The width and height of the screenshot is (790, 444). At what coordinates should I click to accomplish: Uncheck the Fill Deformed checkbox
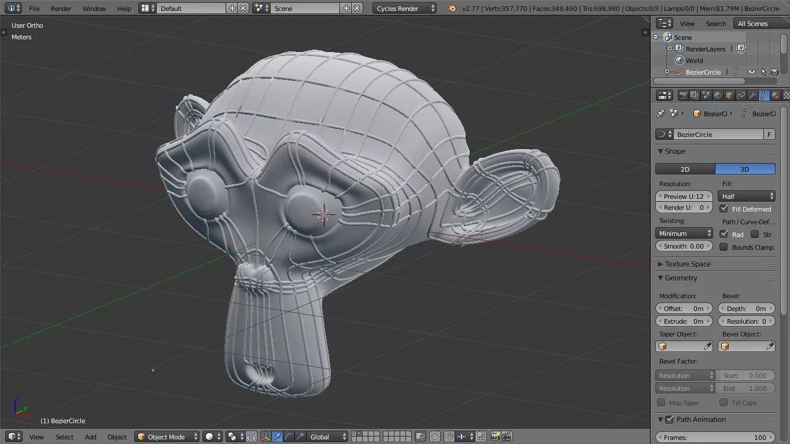click(723, 209)
